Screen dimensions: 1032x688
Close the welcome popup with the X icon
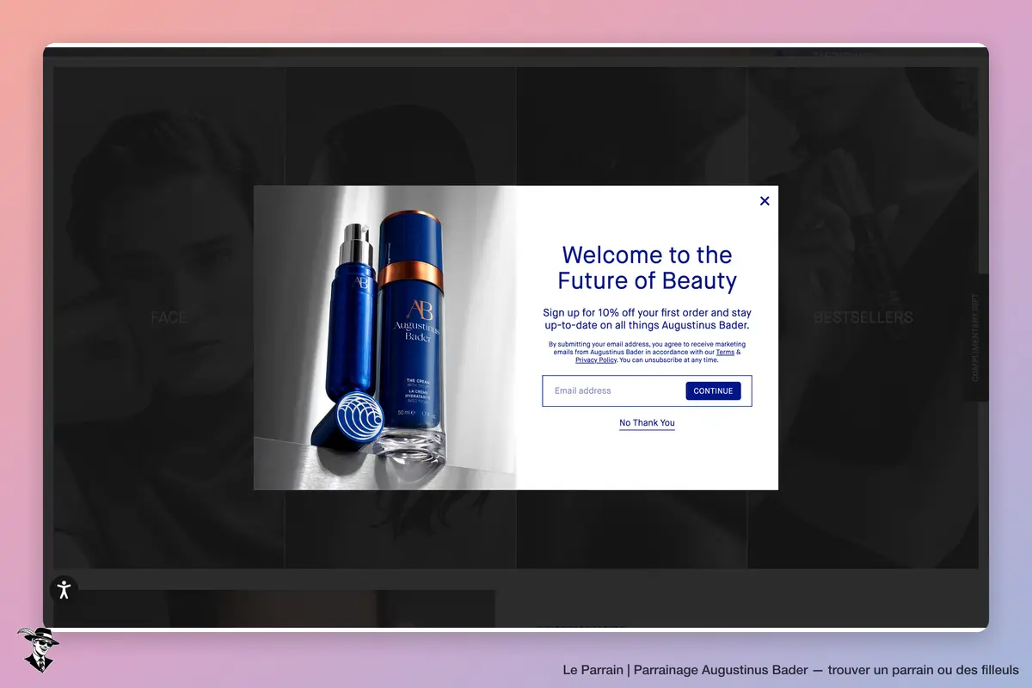[765, 201]
